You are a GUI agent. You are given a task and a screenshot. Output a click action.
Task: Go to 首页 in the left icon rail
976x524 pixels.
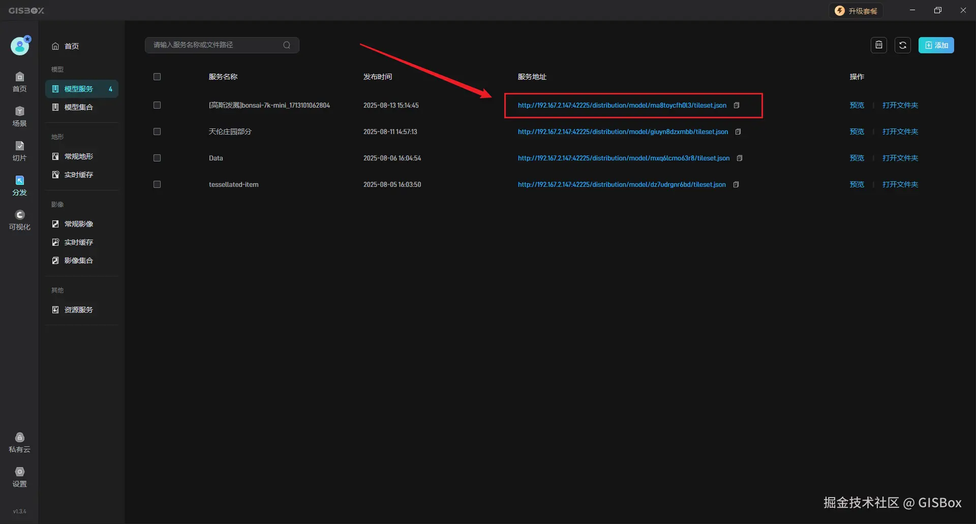[x=20, y=82]
